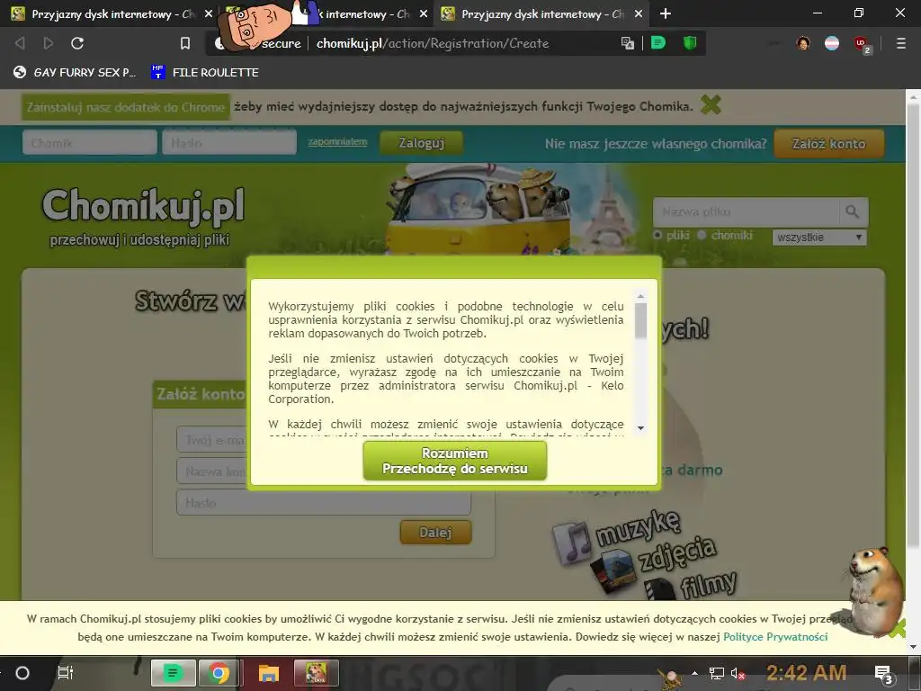Reload the Chomikuj registration page
The height and width of the screenshot is (691, 921).
point(77,43)
